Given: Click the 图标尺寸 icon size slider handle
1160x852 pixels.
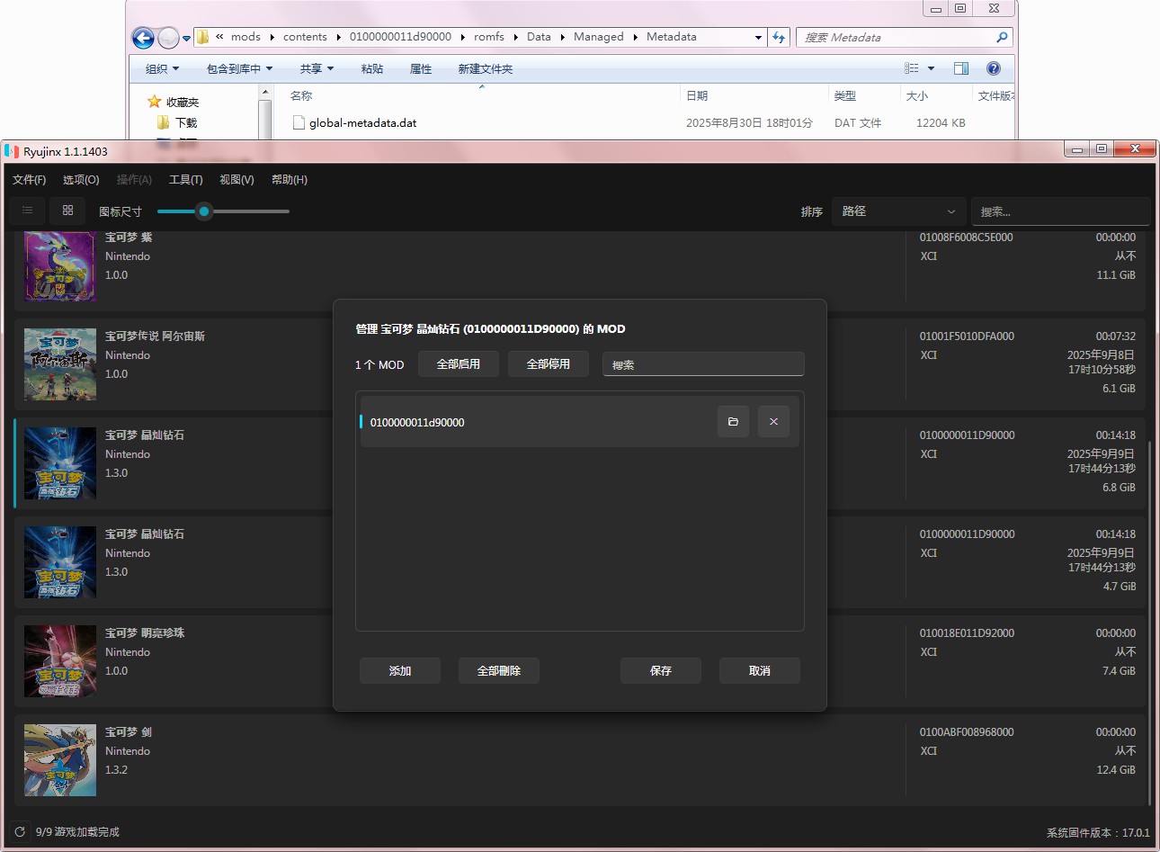Looking at the screenshot, I should [x=204, y=211].
